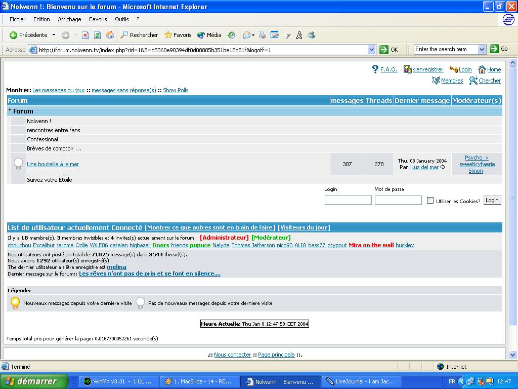The image size is (518, 389).
Task: Enable the Utiliser les Cookies checkbox
Action: tap(430, 201)
